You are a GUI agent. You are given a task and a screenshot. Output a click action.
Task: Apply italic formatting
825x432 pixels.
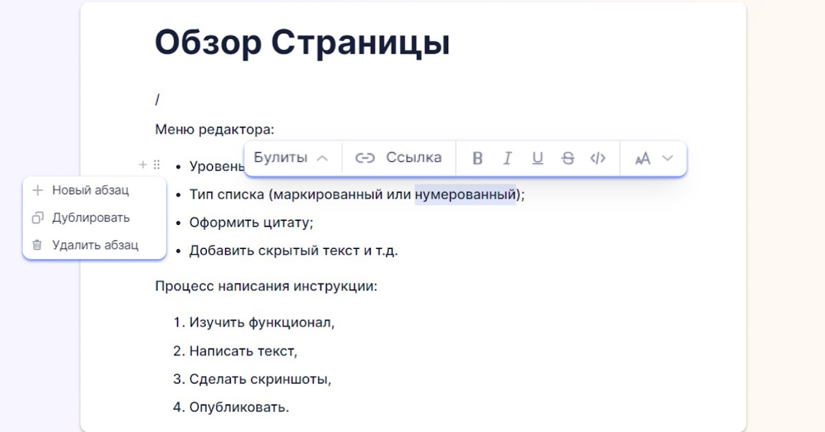[508, 158]
